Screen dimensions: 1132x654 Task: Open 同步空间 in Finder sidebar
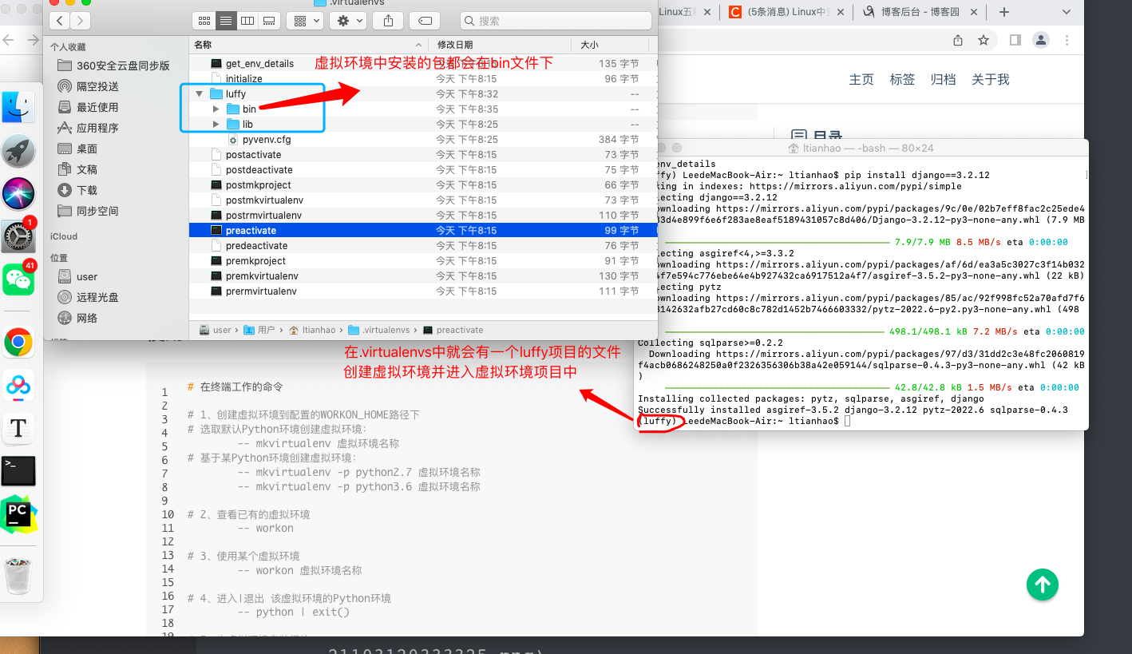tap(88, 211)
